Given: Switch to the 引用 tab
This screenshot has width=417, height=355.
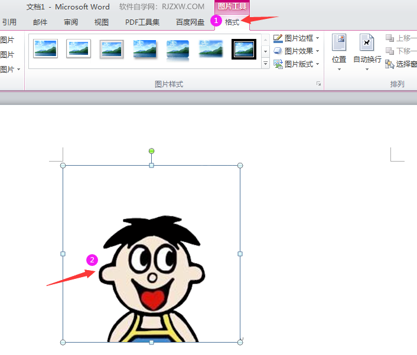Looking at the screenshot, I should tap(9, 22).
